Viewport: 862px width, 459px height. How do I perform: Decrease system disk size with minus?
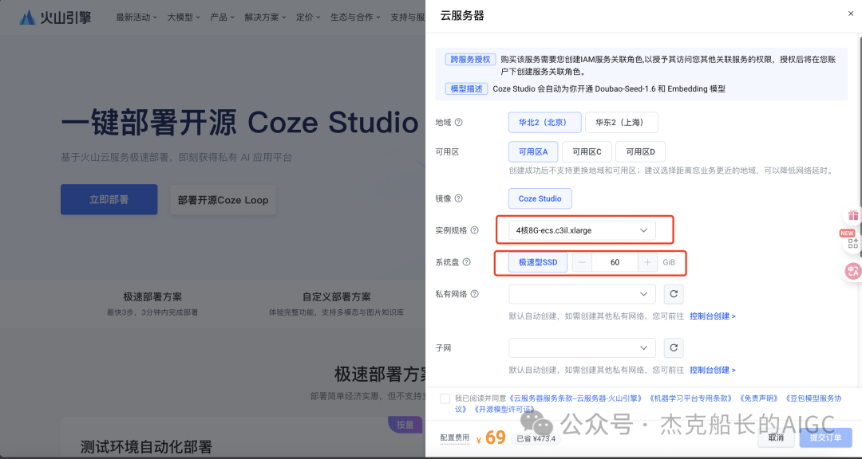tap(582, 262)
